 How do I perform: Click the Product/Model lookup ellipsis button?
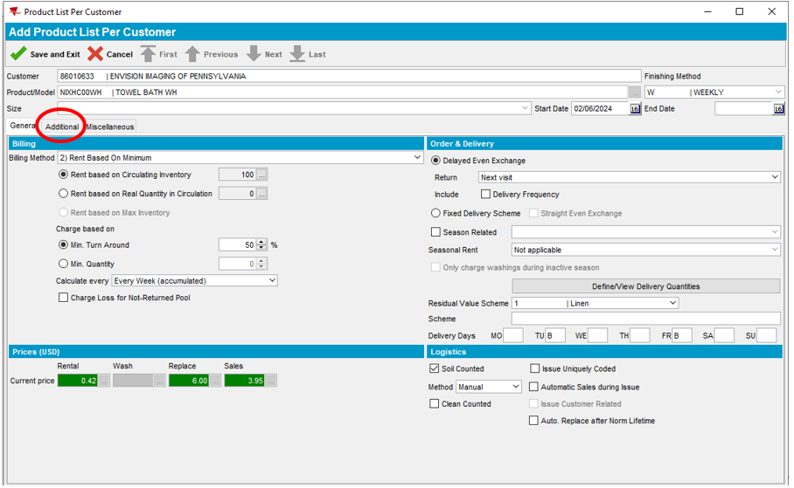[634, 93]
